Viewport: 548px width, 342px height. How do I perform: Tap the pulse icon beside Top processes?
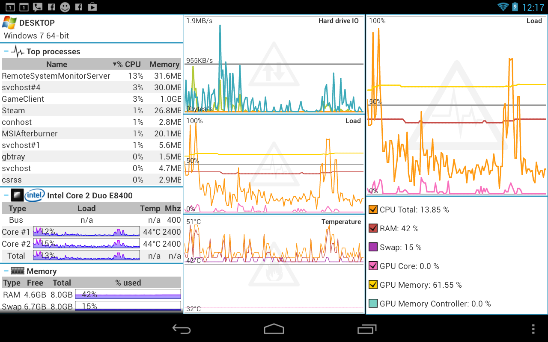pos(18,52)
